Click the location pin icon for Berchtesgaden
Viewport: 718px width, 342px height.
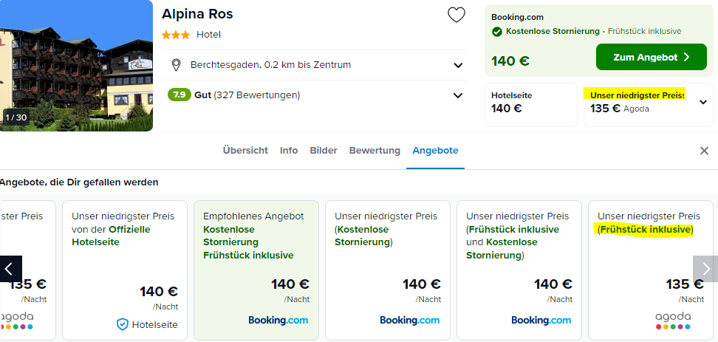pos(176,65)
